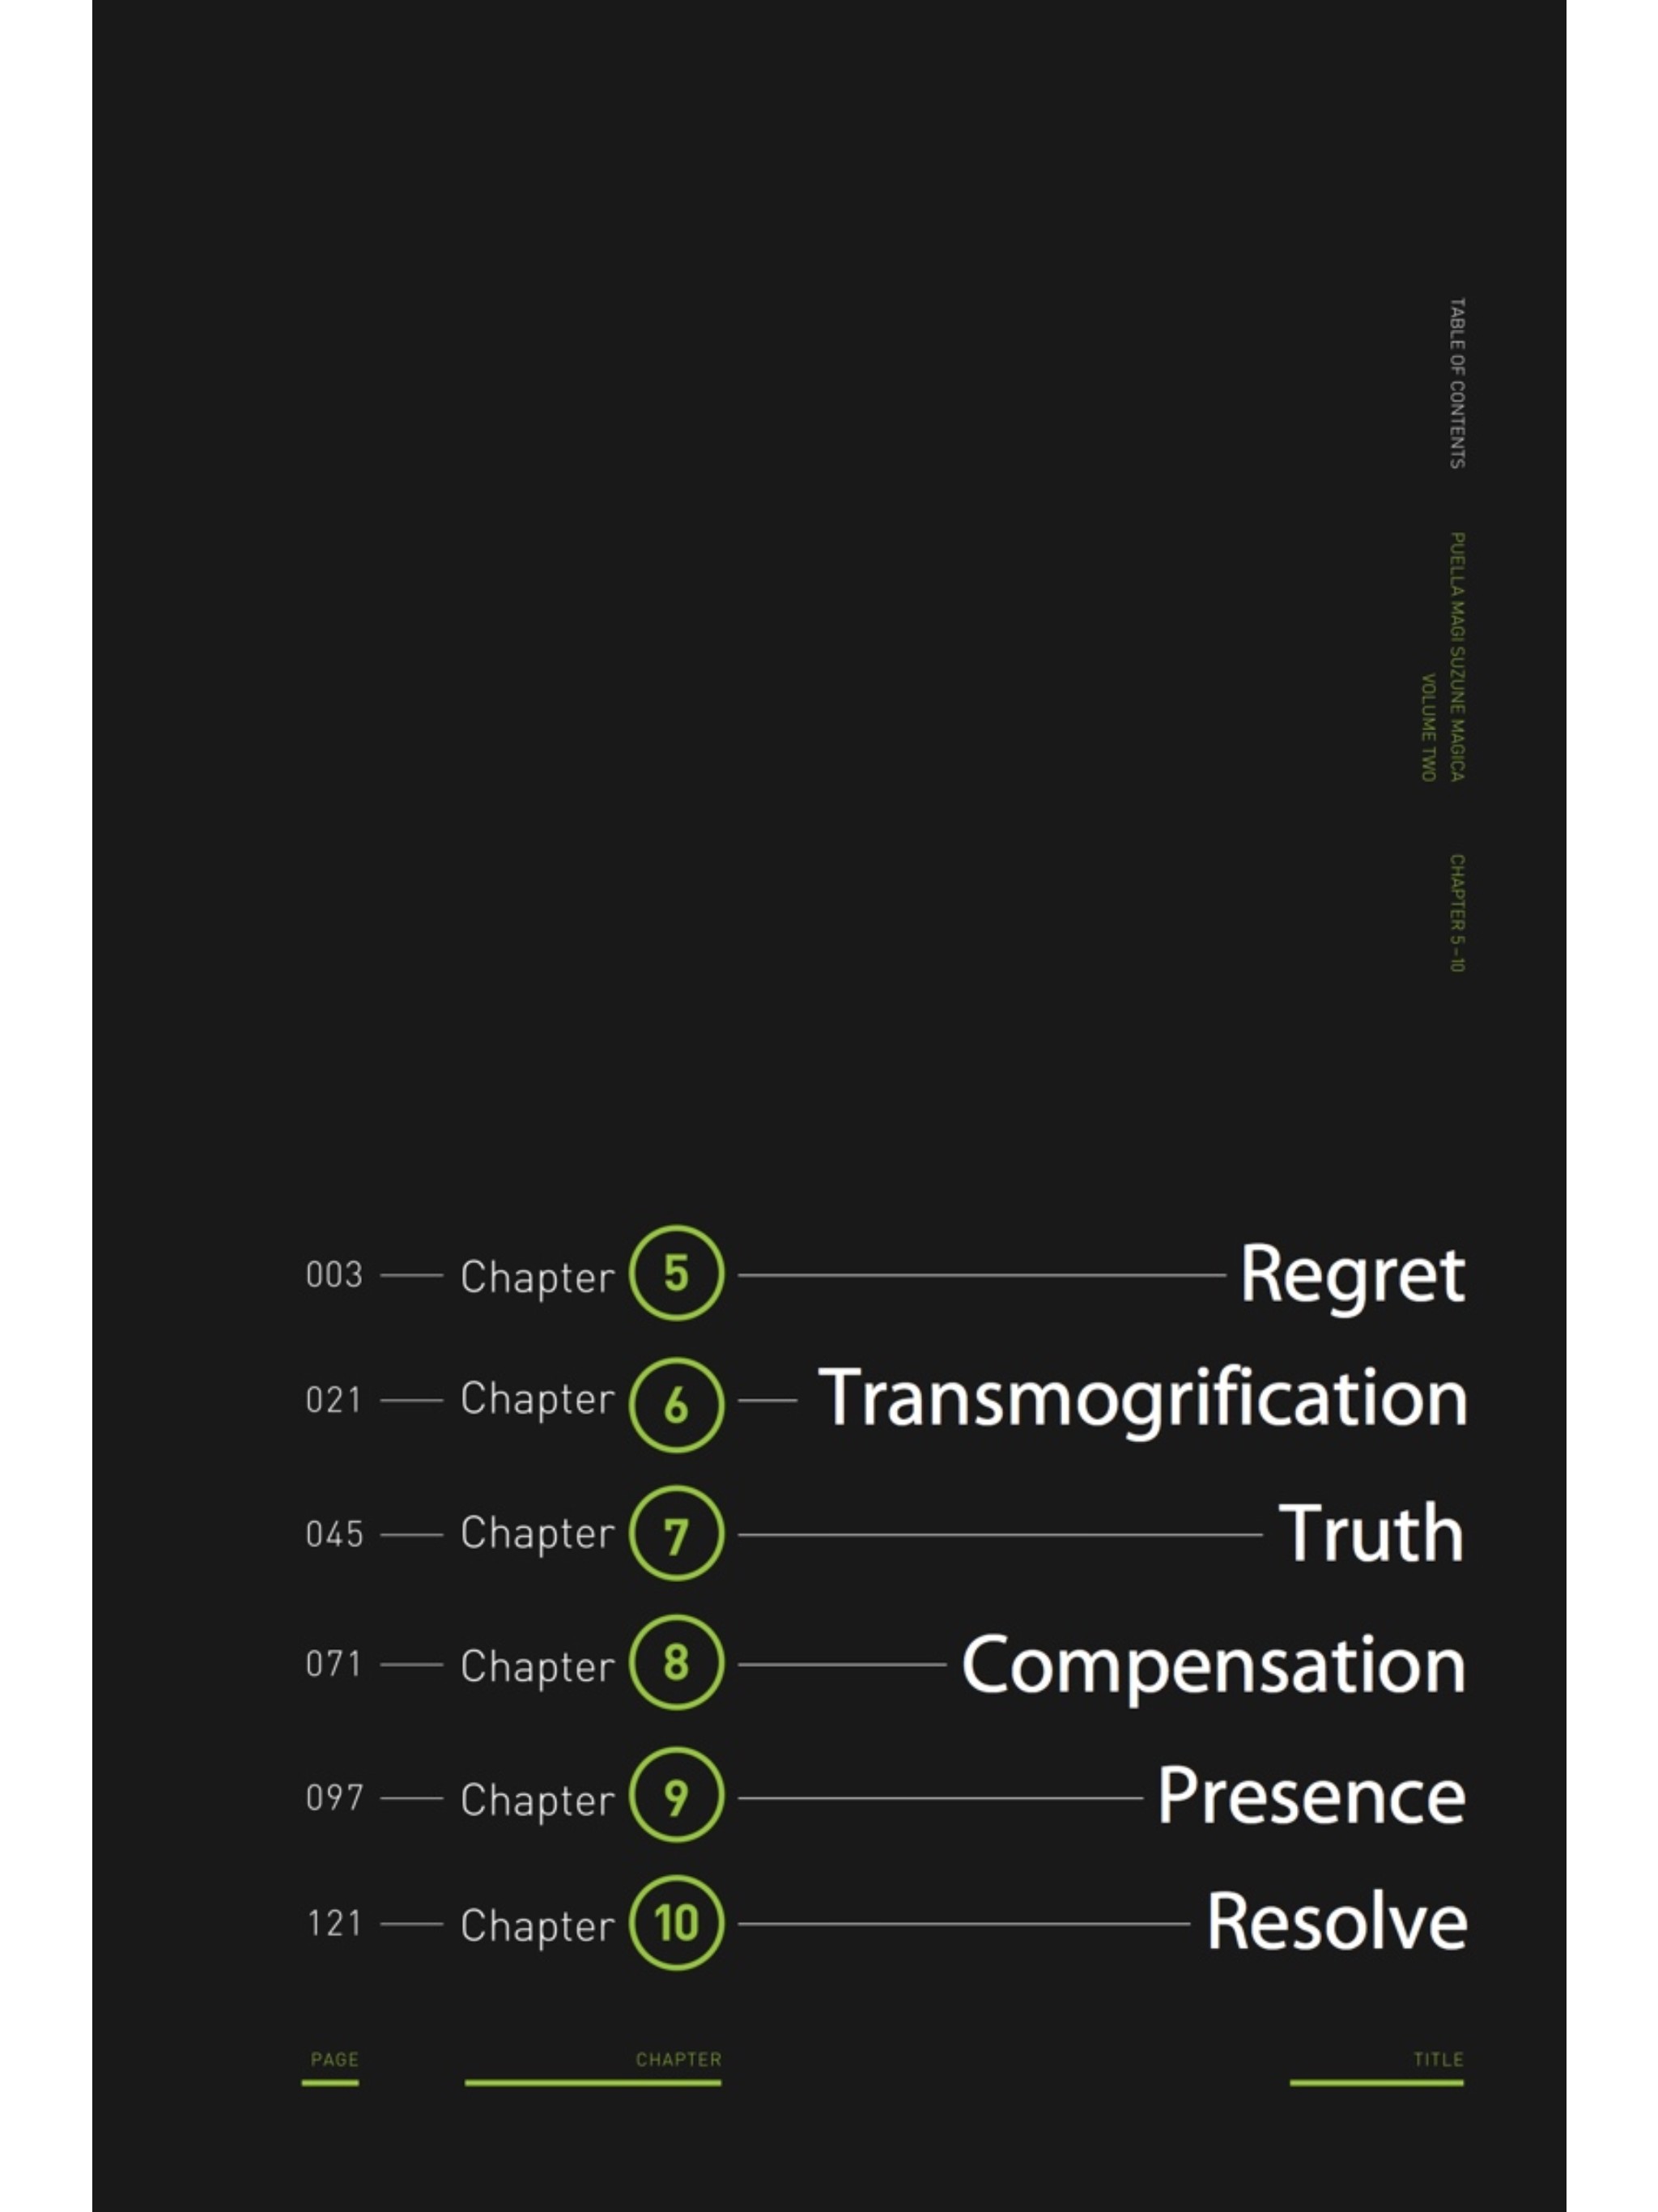Screen dimensions: 1658x2212
Task: Click the vertical TABLE OF CONTENTS text
Action: pos(1457,383)
